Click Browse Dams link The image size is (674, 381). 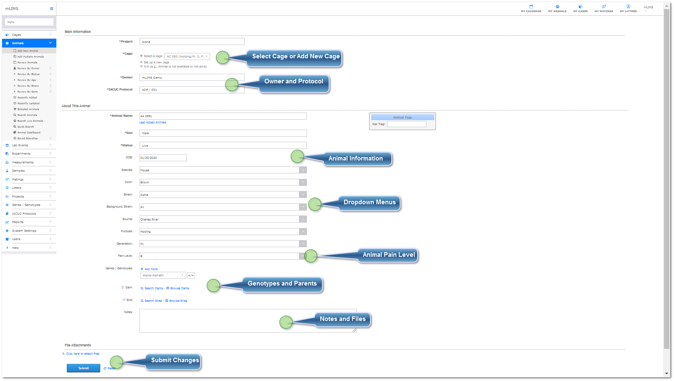[178, 288]
